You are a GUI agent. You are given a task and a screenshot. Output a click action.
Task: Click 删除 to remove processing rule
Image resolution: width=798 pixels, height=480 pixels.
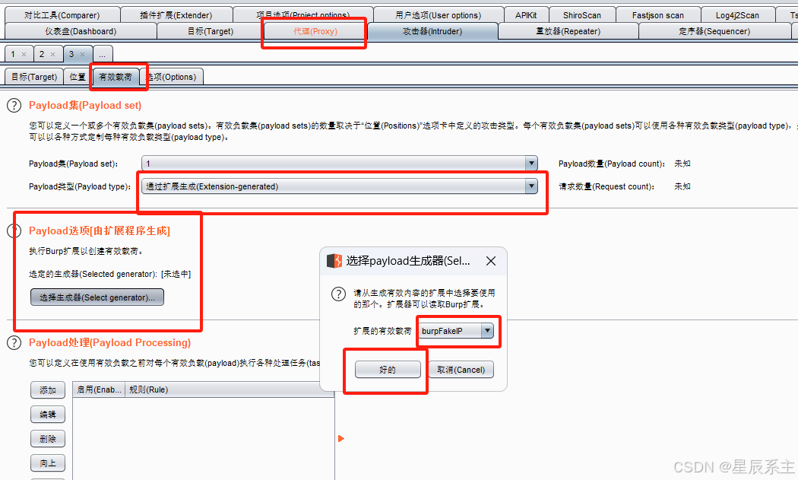48,439
